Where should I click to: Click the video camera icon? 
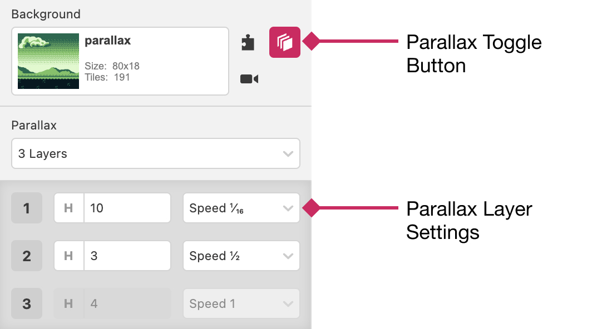coord(249,79)
